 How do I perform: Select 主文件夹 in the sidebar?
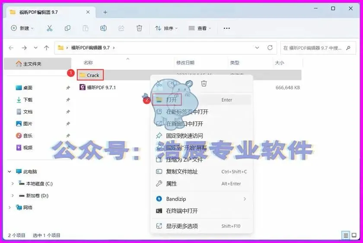[x=38, y=64]
